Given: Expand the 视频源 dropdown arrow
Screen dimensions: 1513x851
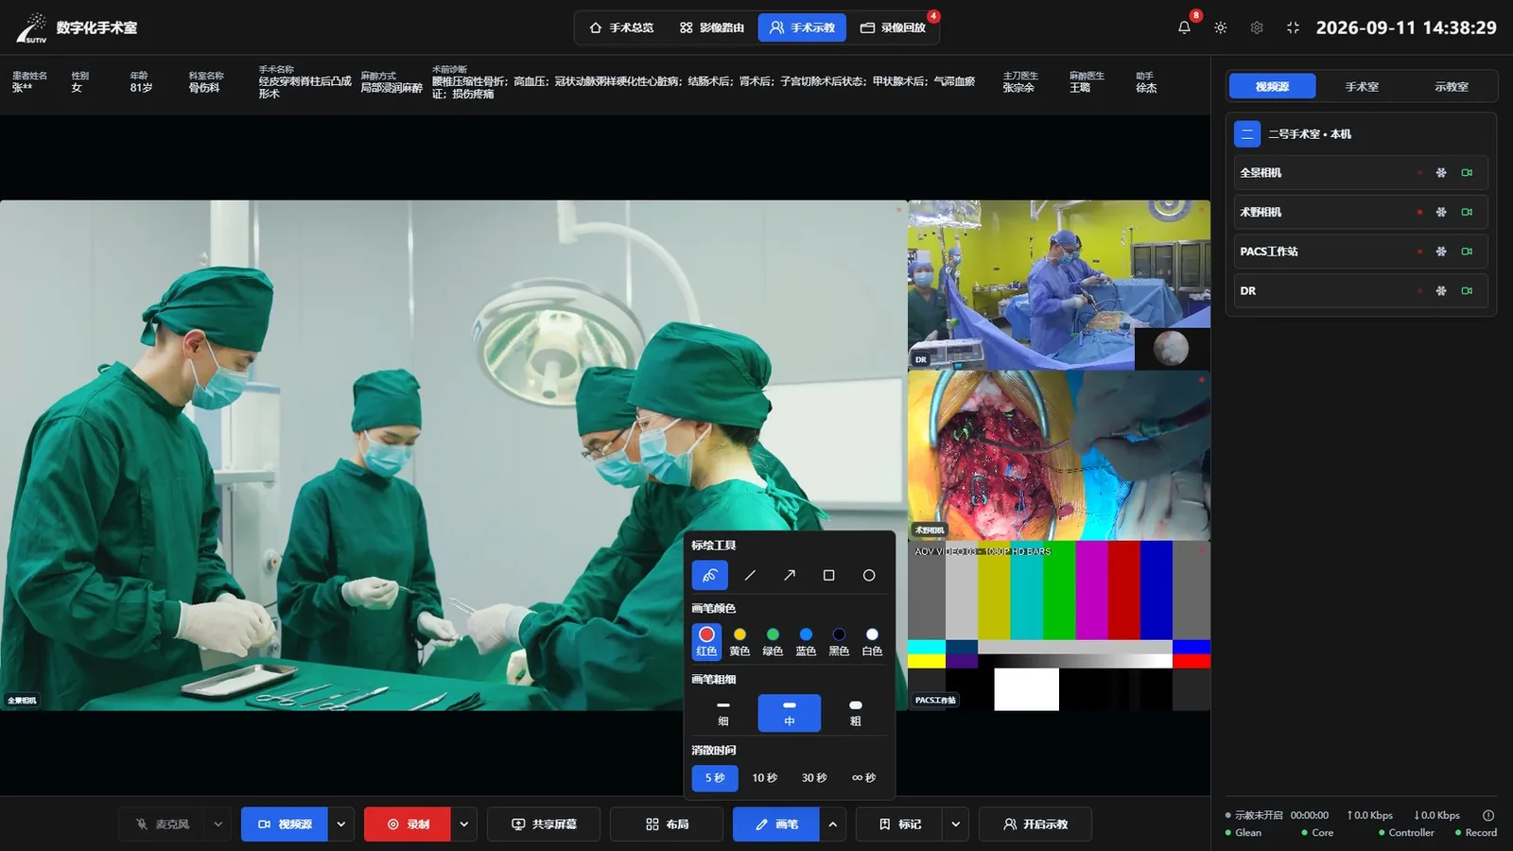Looking at the screenshot, I should pyautogui.click(x=341, y=825).
